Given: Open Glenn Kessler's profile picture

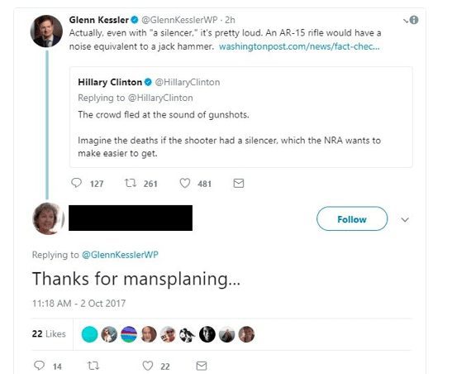Looking at the screenshot, I should coord(46,31).
